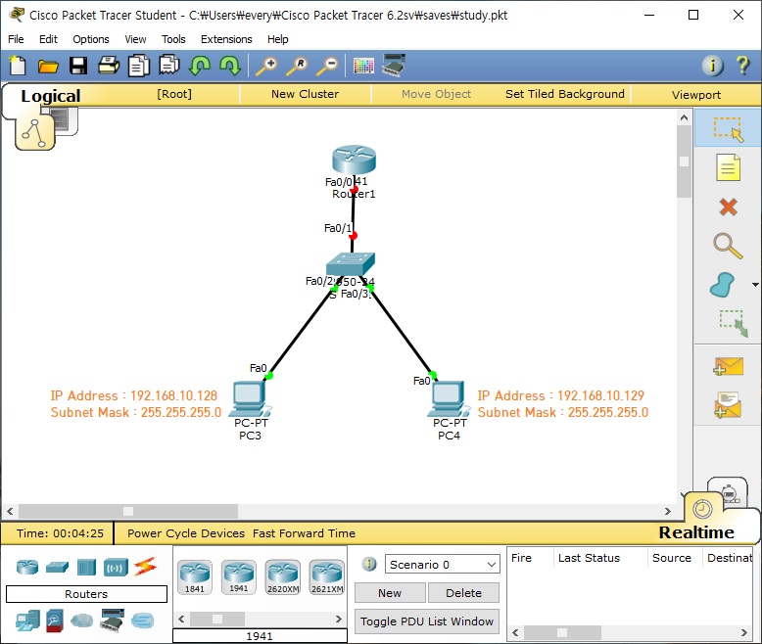Click Set Tiled Background
762x644 pixels.
(565, 94)
